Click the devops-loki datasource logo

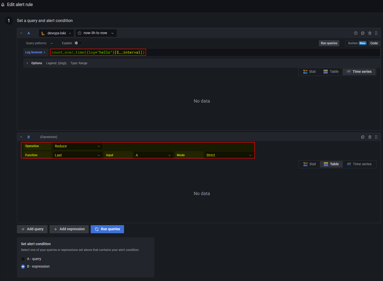(43, 33)
